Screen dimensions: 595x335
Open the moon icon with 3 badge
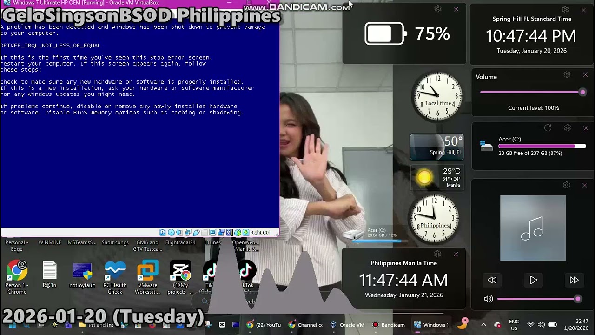tap(463, 324)
